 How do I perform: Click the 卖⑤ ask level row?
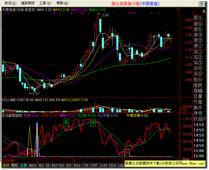click(x=198, y=24)
